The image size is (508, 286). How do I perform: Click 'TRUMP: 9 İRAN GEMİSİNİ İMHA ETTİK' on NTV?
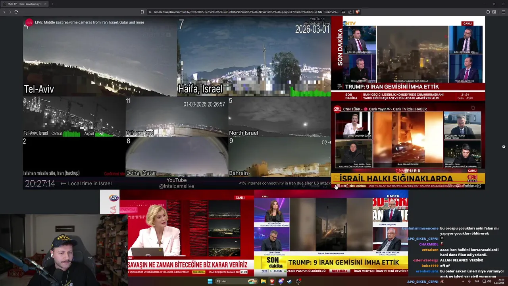pyautogui.click(x=392, y=87)
